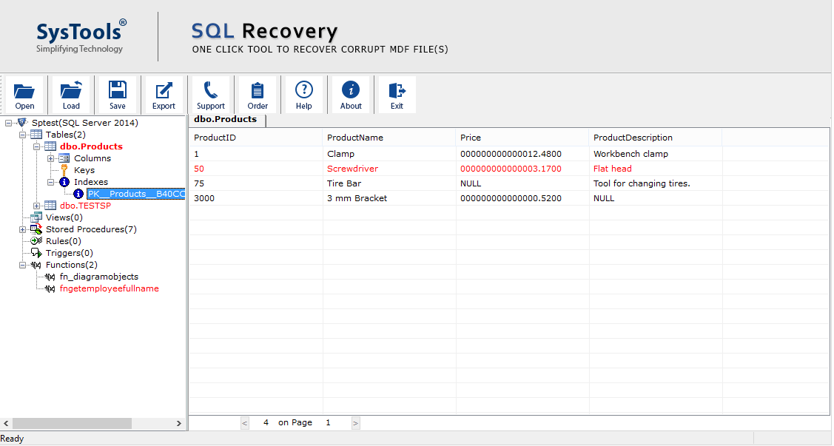Go to the next results page

pos(354,422)
